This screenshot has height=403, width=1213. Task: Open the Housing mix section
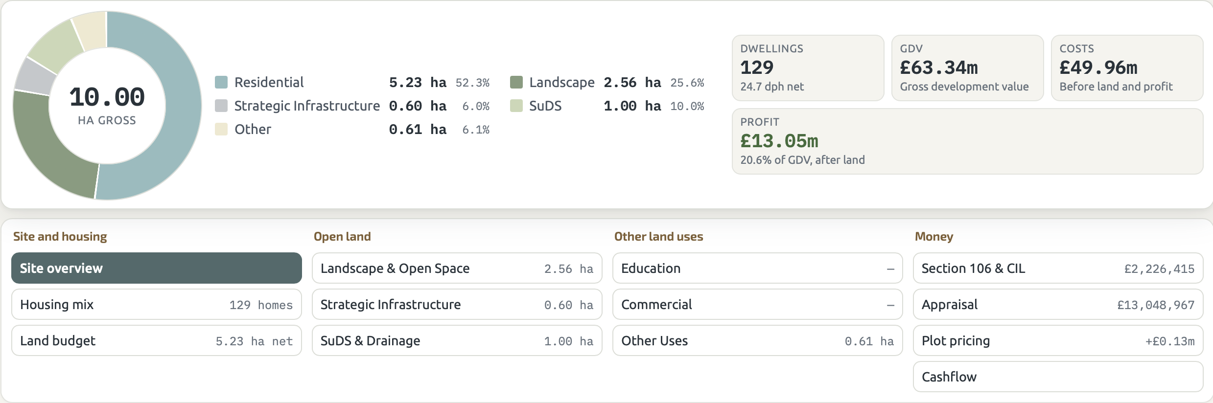click(157, 304)
